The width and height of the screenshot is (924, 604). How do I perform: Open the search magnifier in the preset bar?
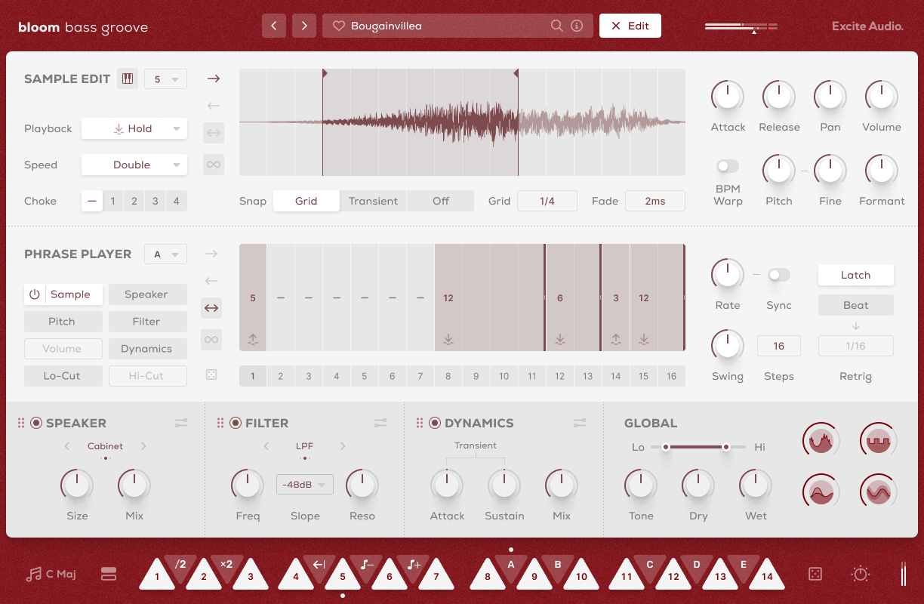(x=556, y=25)
